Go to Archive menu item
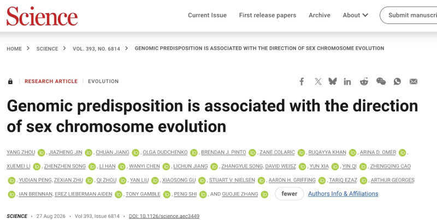The height and width of the screenshot is (220, 437). click(x=320, y=15)
